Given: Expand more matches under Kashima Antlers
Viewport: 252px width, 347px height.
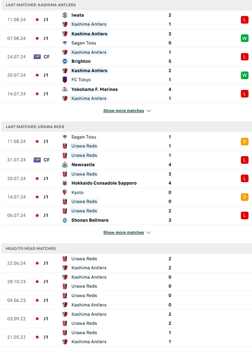Looking at the screenshot, I should (x=124, y=111).
